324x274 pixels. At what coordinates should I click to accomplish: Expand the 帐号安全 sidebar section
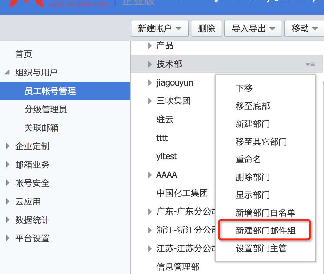[8, 183]
